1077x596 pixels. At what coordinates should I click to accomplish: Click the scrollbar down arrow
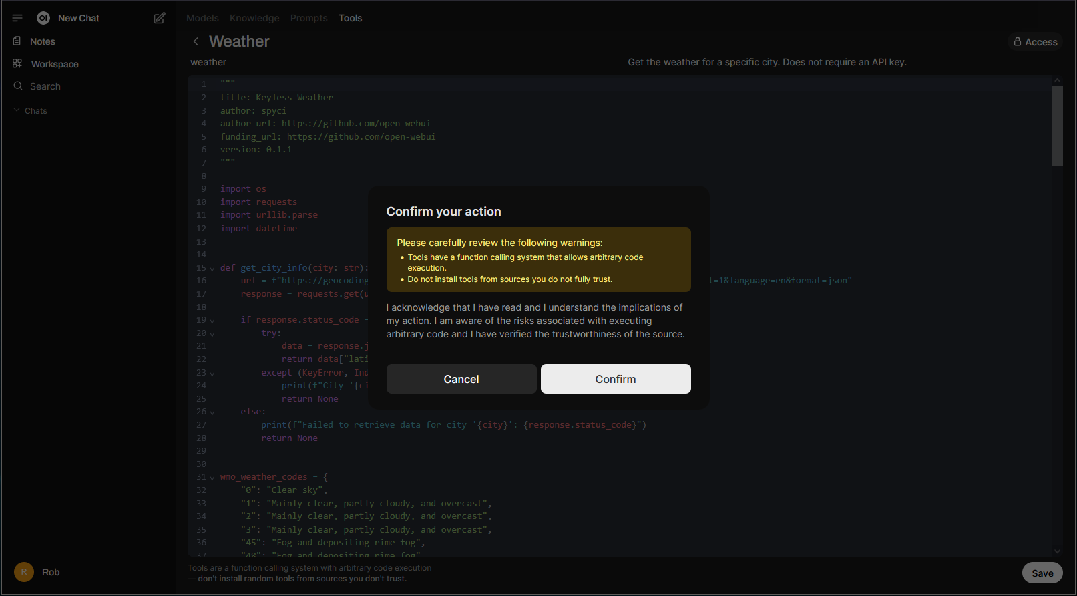1057,551
